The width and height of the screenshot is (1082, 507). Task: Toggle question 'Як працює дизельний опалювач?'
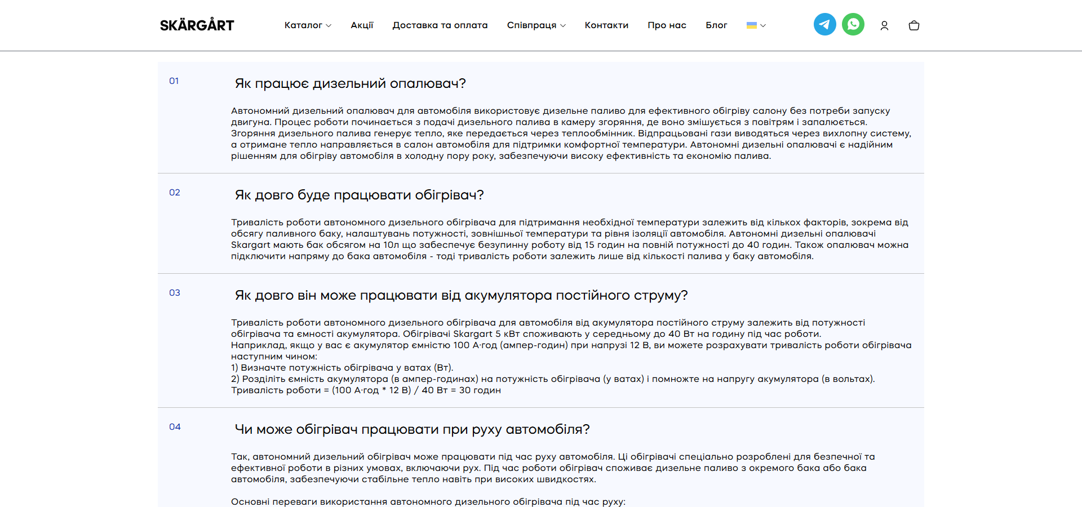(x=351, y=83)
